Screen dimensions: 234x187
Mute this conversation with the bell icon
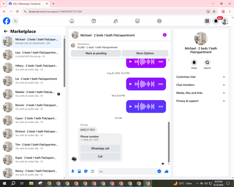194,63
